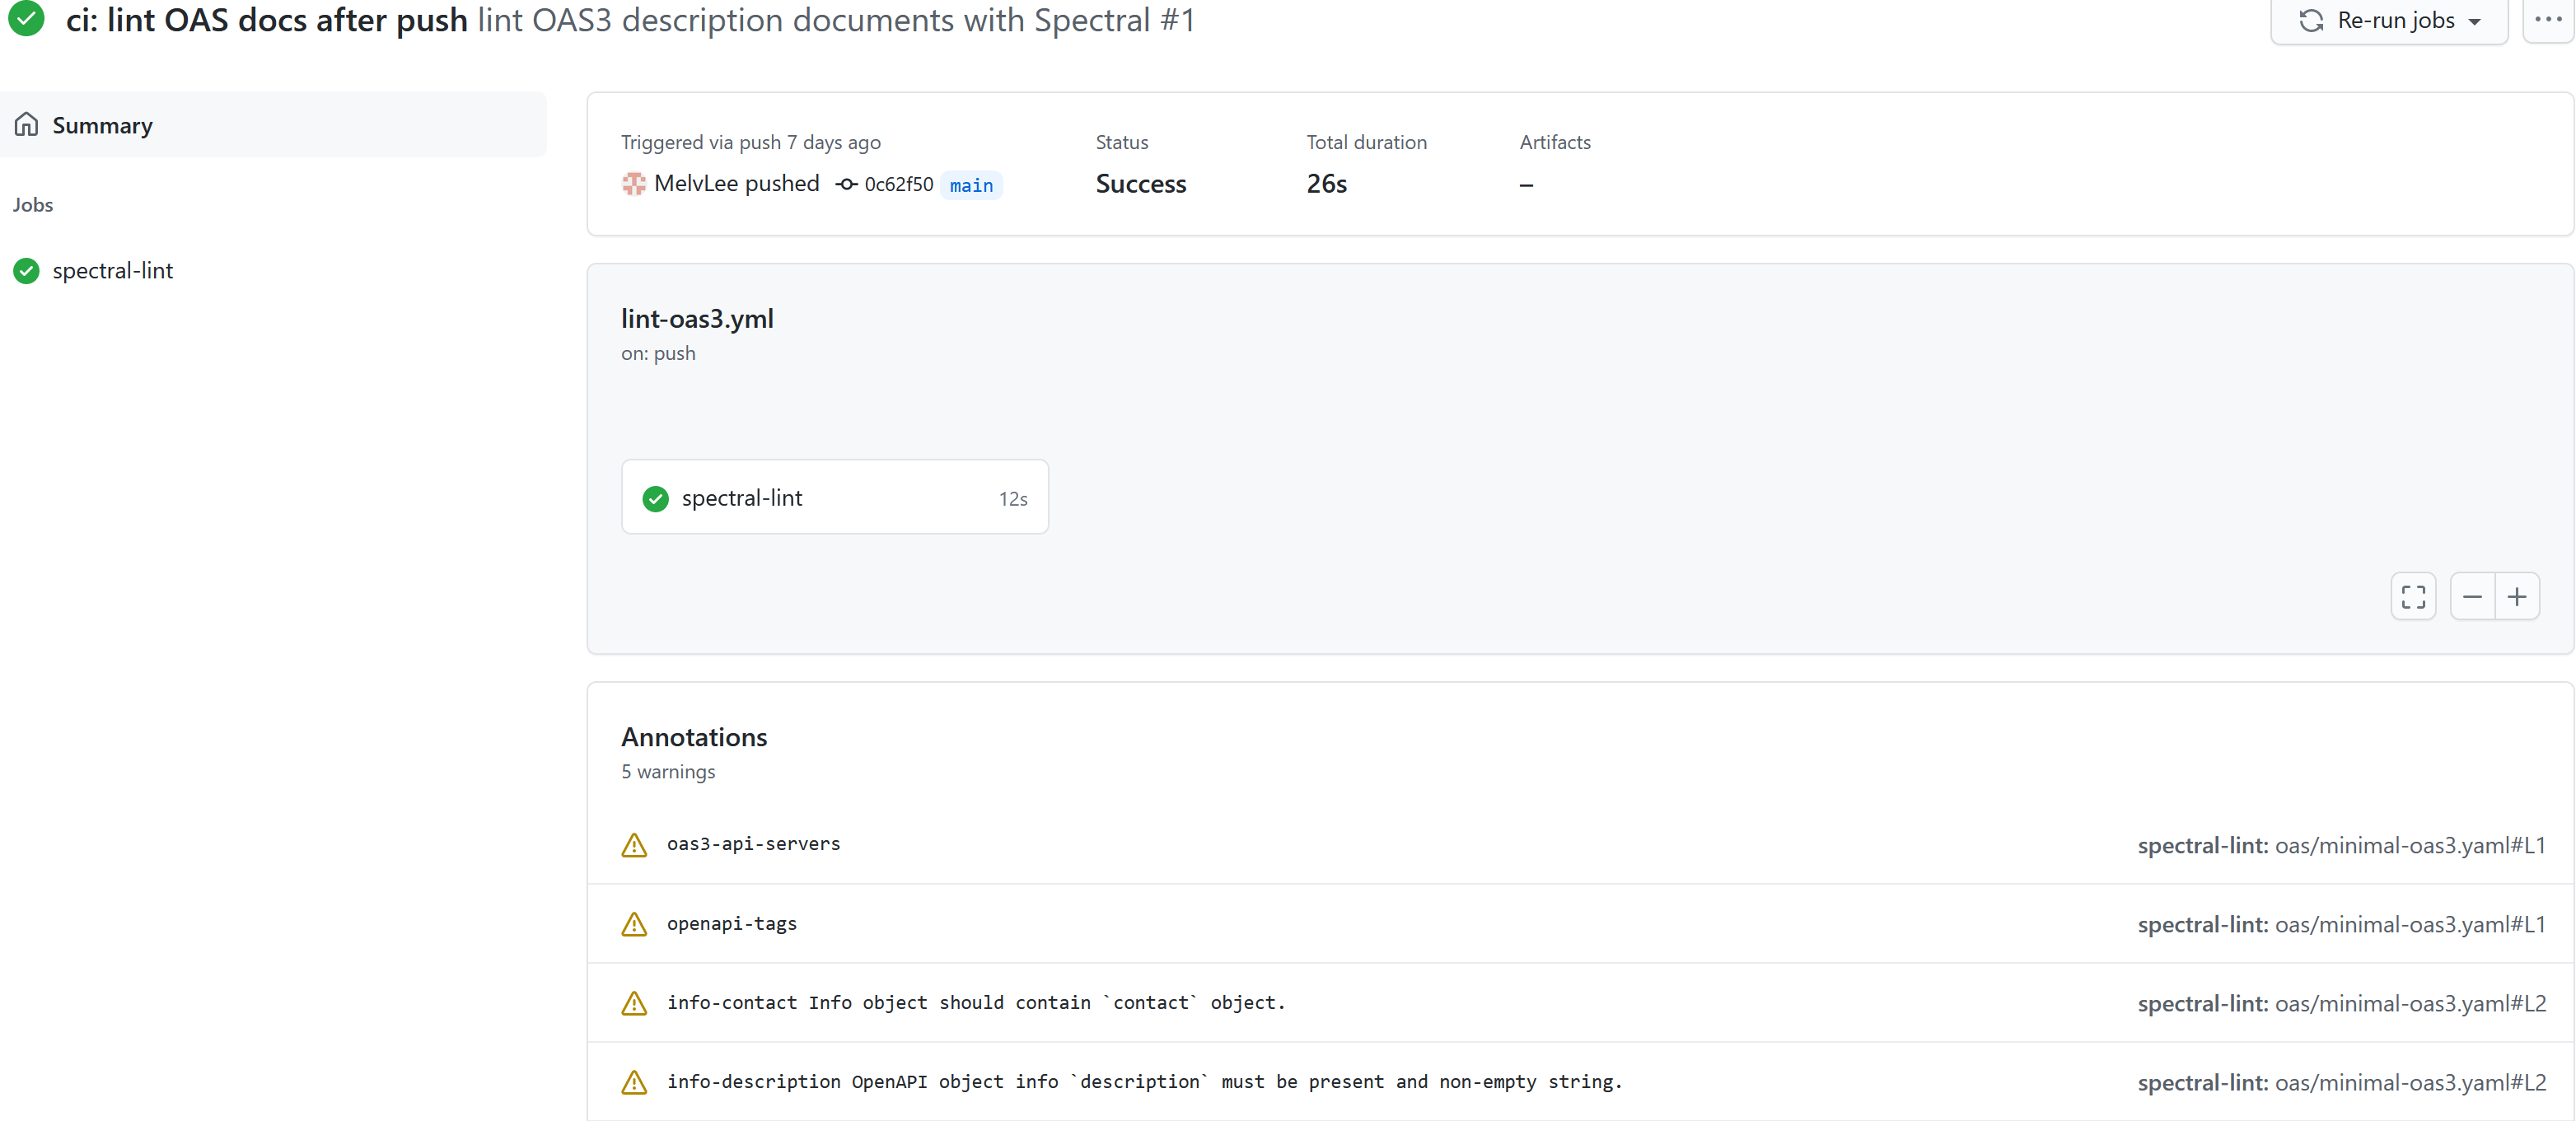Open the Re-run jobs dropdown
The width and height of the screenshot is (2576, 1121).
coord(2388,21)
